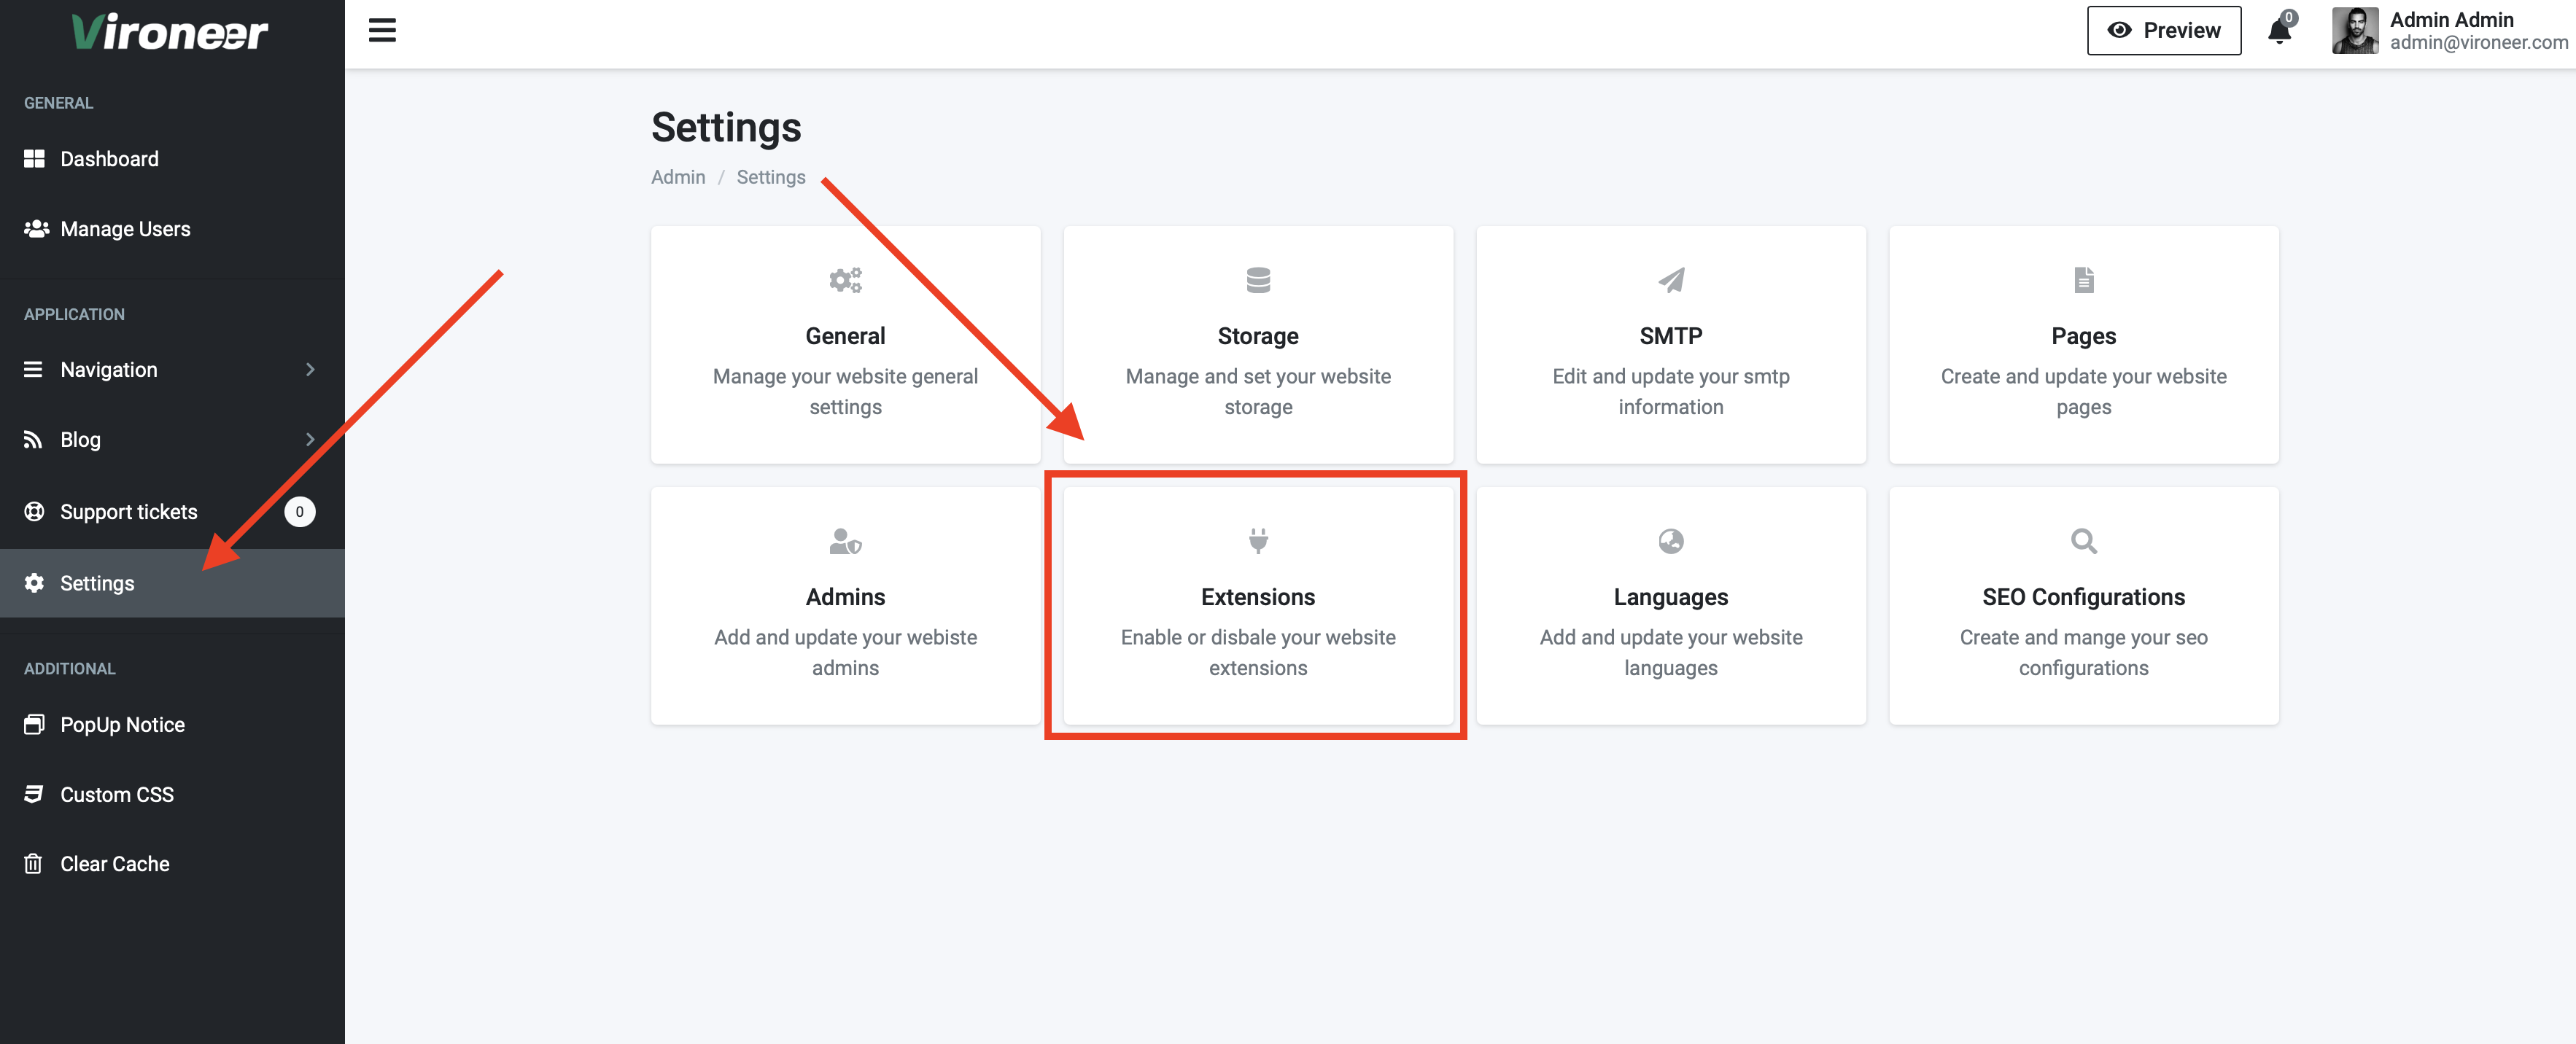Viewport: 2576px width, 1044px height.
Task: Go to Dashboard in the sidebar
Action: 109,159
